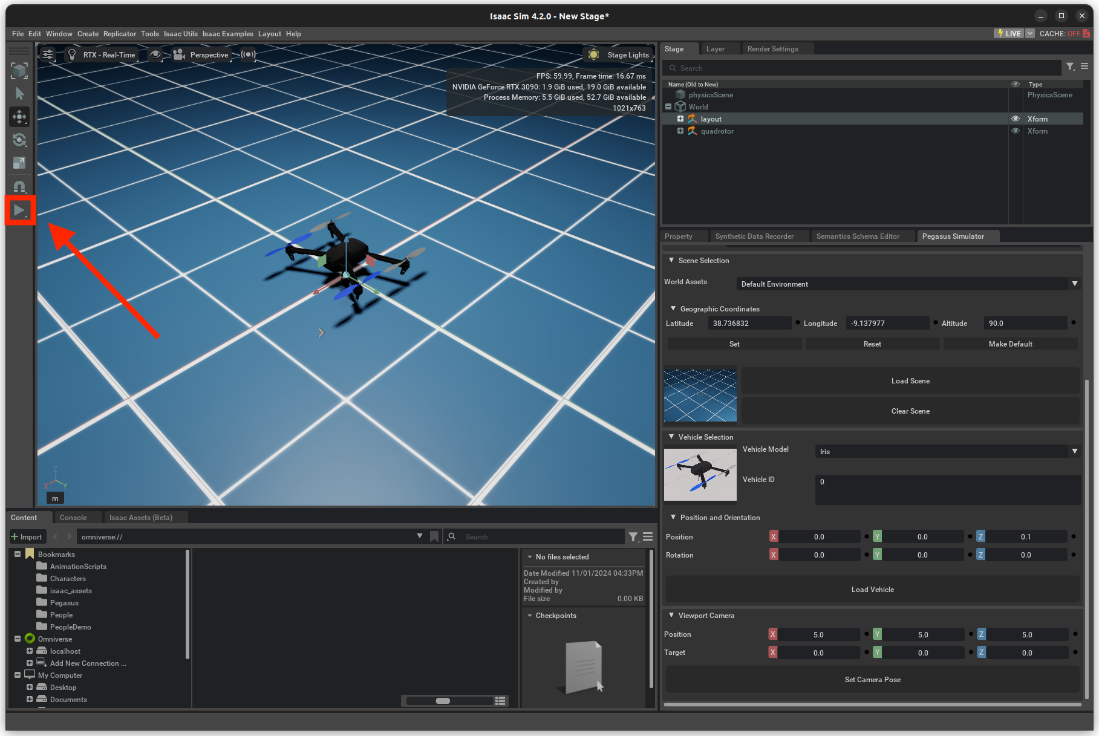The height and width of the screenshot is (736, 1099).
Task: Toggle visibility eye of quadrotor prim
Action: coord(1016,131)
